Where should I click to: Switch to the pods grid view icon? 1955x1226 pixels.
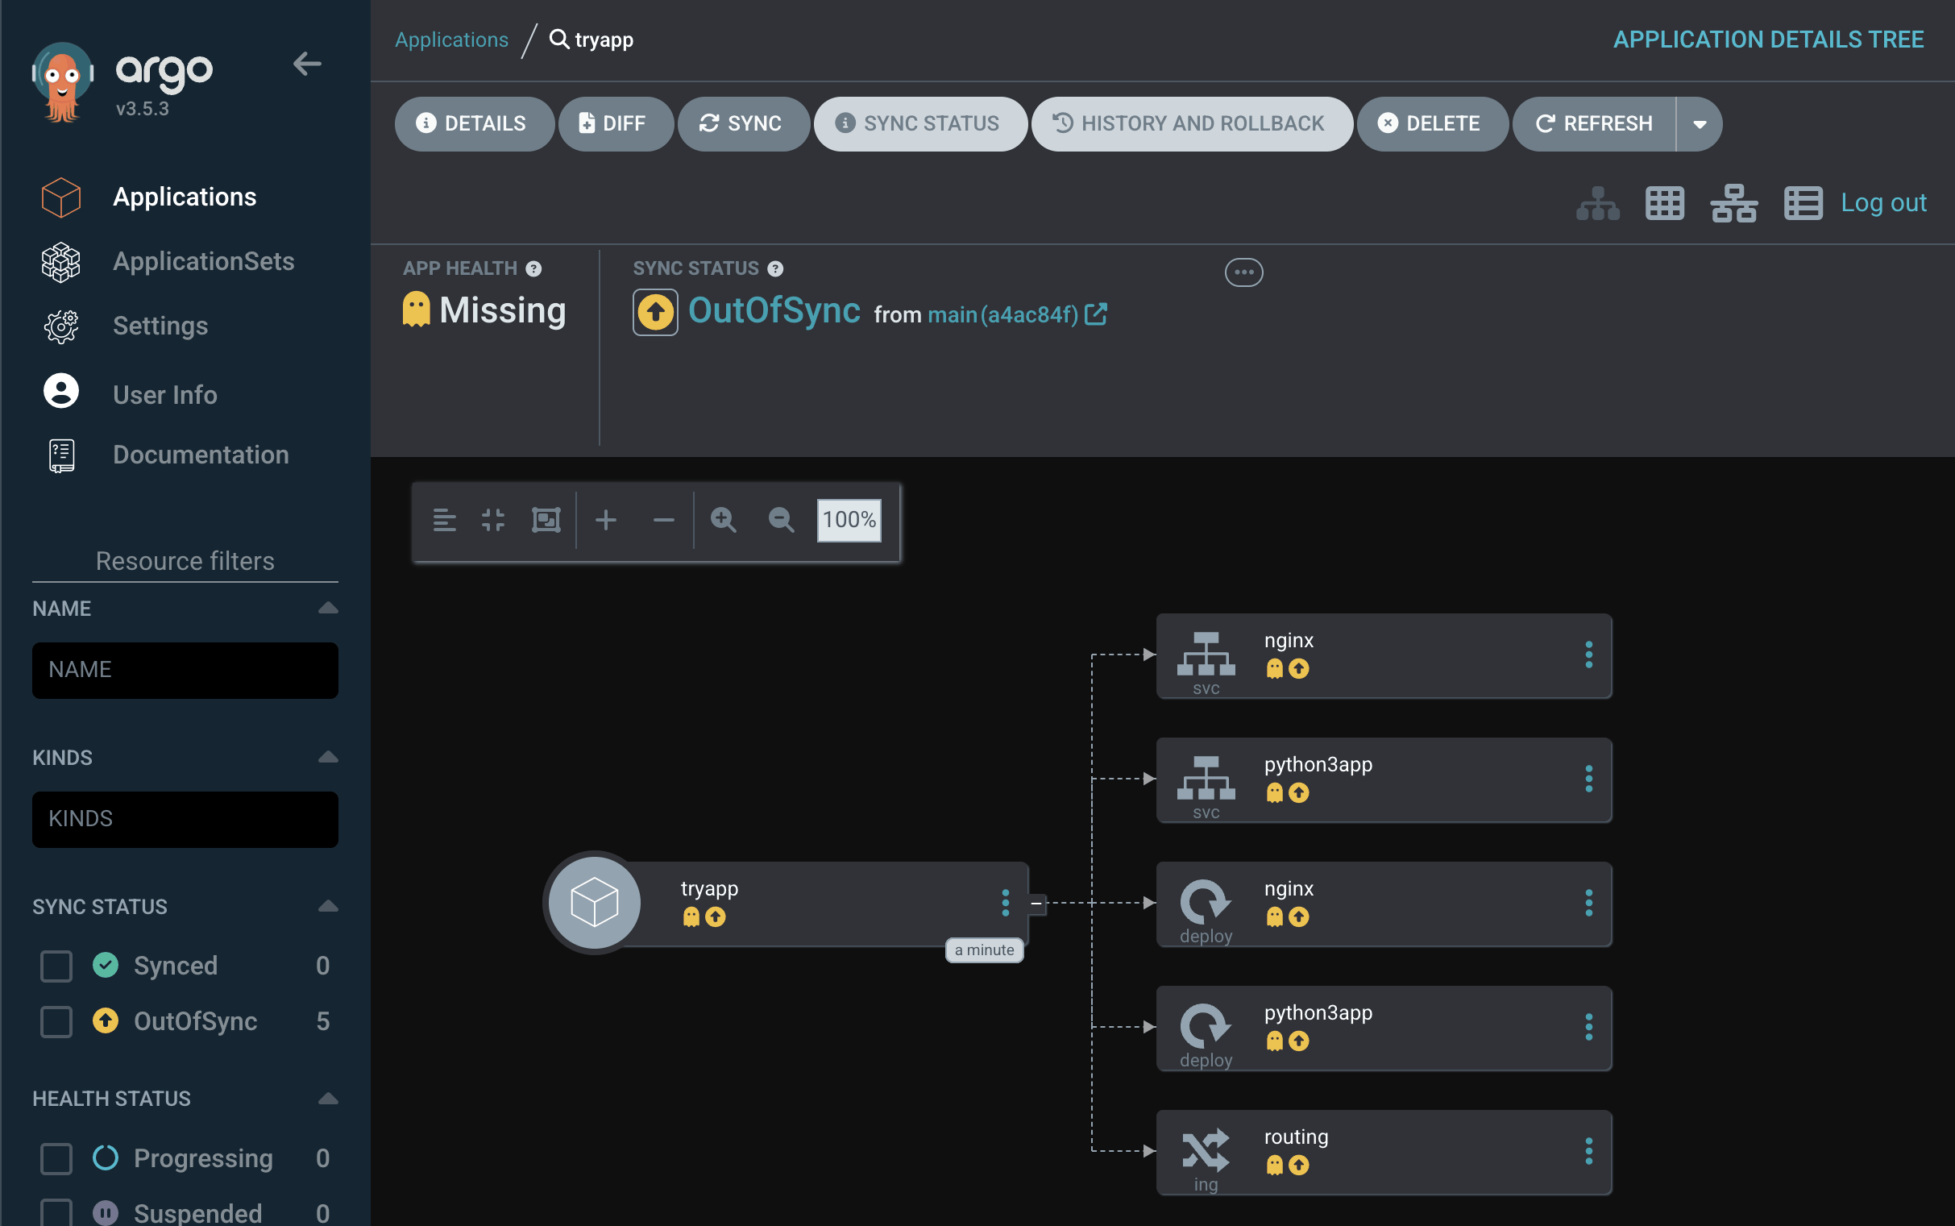(x=1665, y=202)
